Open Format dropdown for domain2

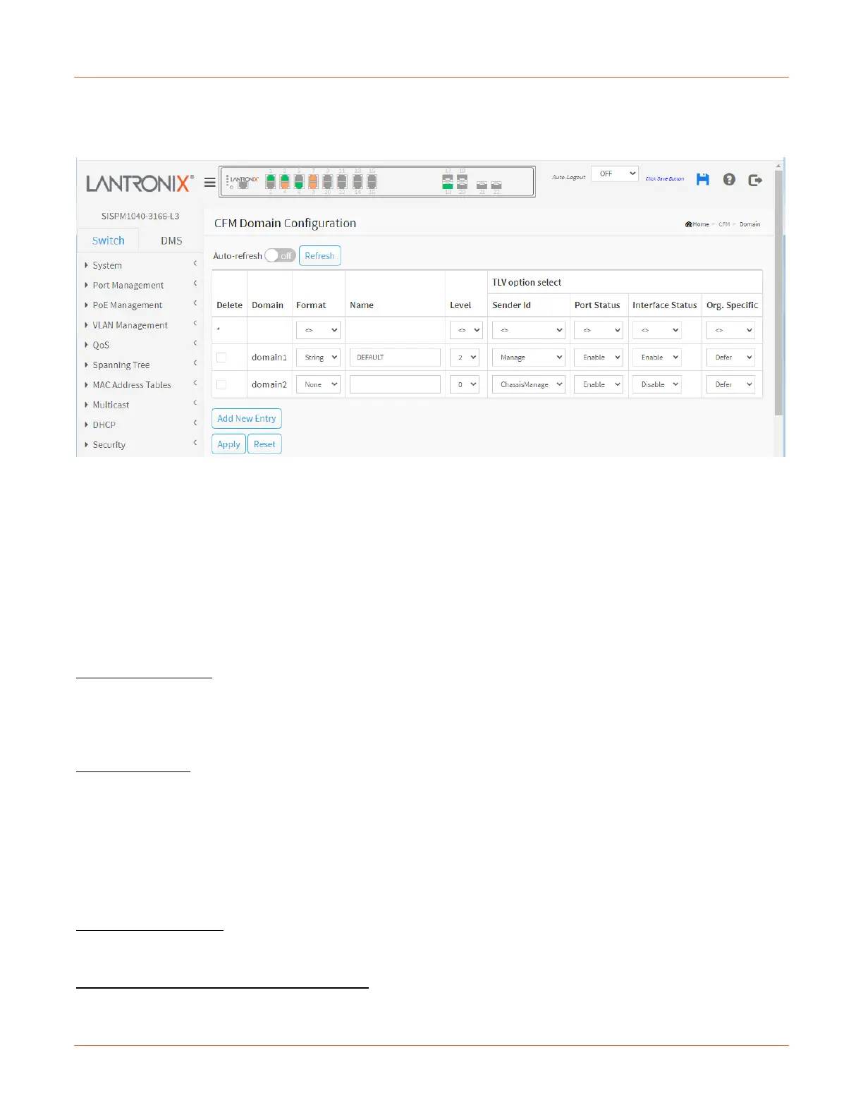click(318, 384)
